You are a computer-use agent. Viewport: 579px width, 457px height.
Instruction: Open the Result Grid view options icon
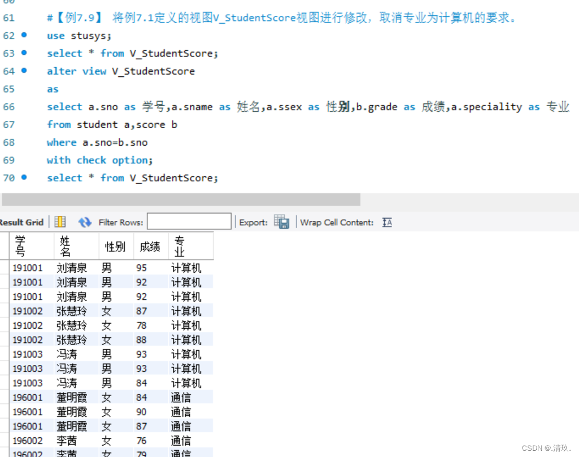pos(60,221)
